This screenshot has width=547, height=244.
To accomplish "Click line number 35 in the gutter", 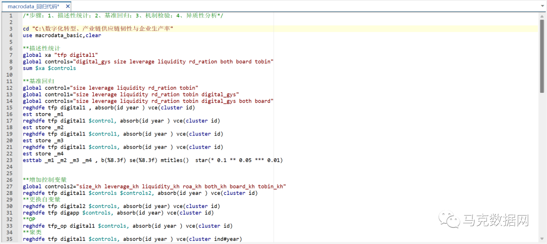I will click(x=10, y=239).
